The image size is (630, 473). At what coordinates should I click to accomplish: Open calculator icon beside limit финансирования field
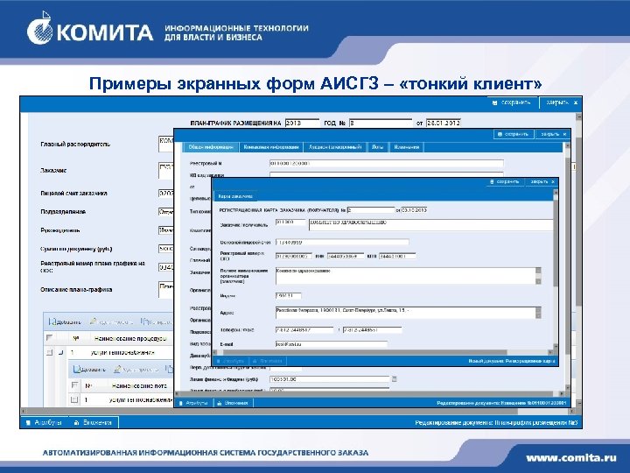point(394,379)
